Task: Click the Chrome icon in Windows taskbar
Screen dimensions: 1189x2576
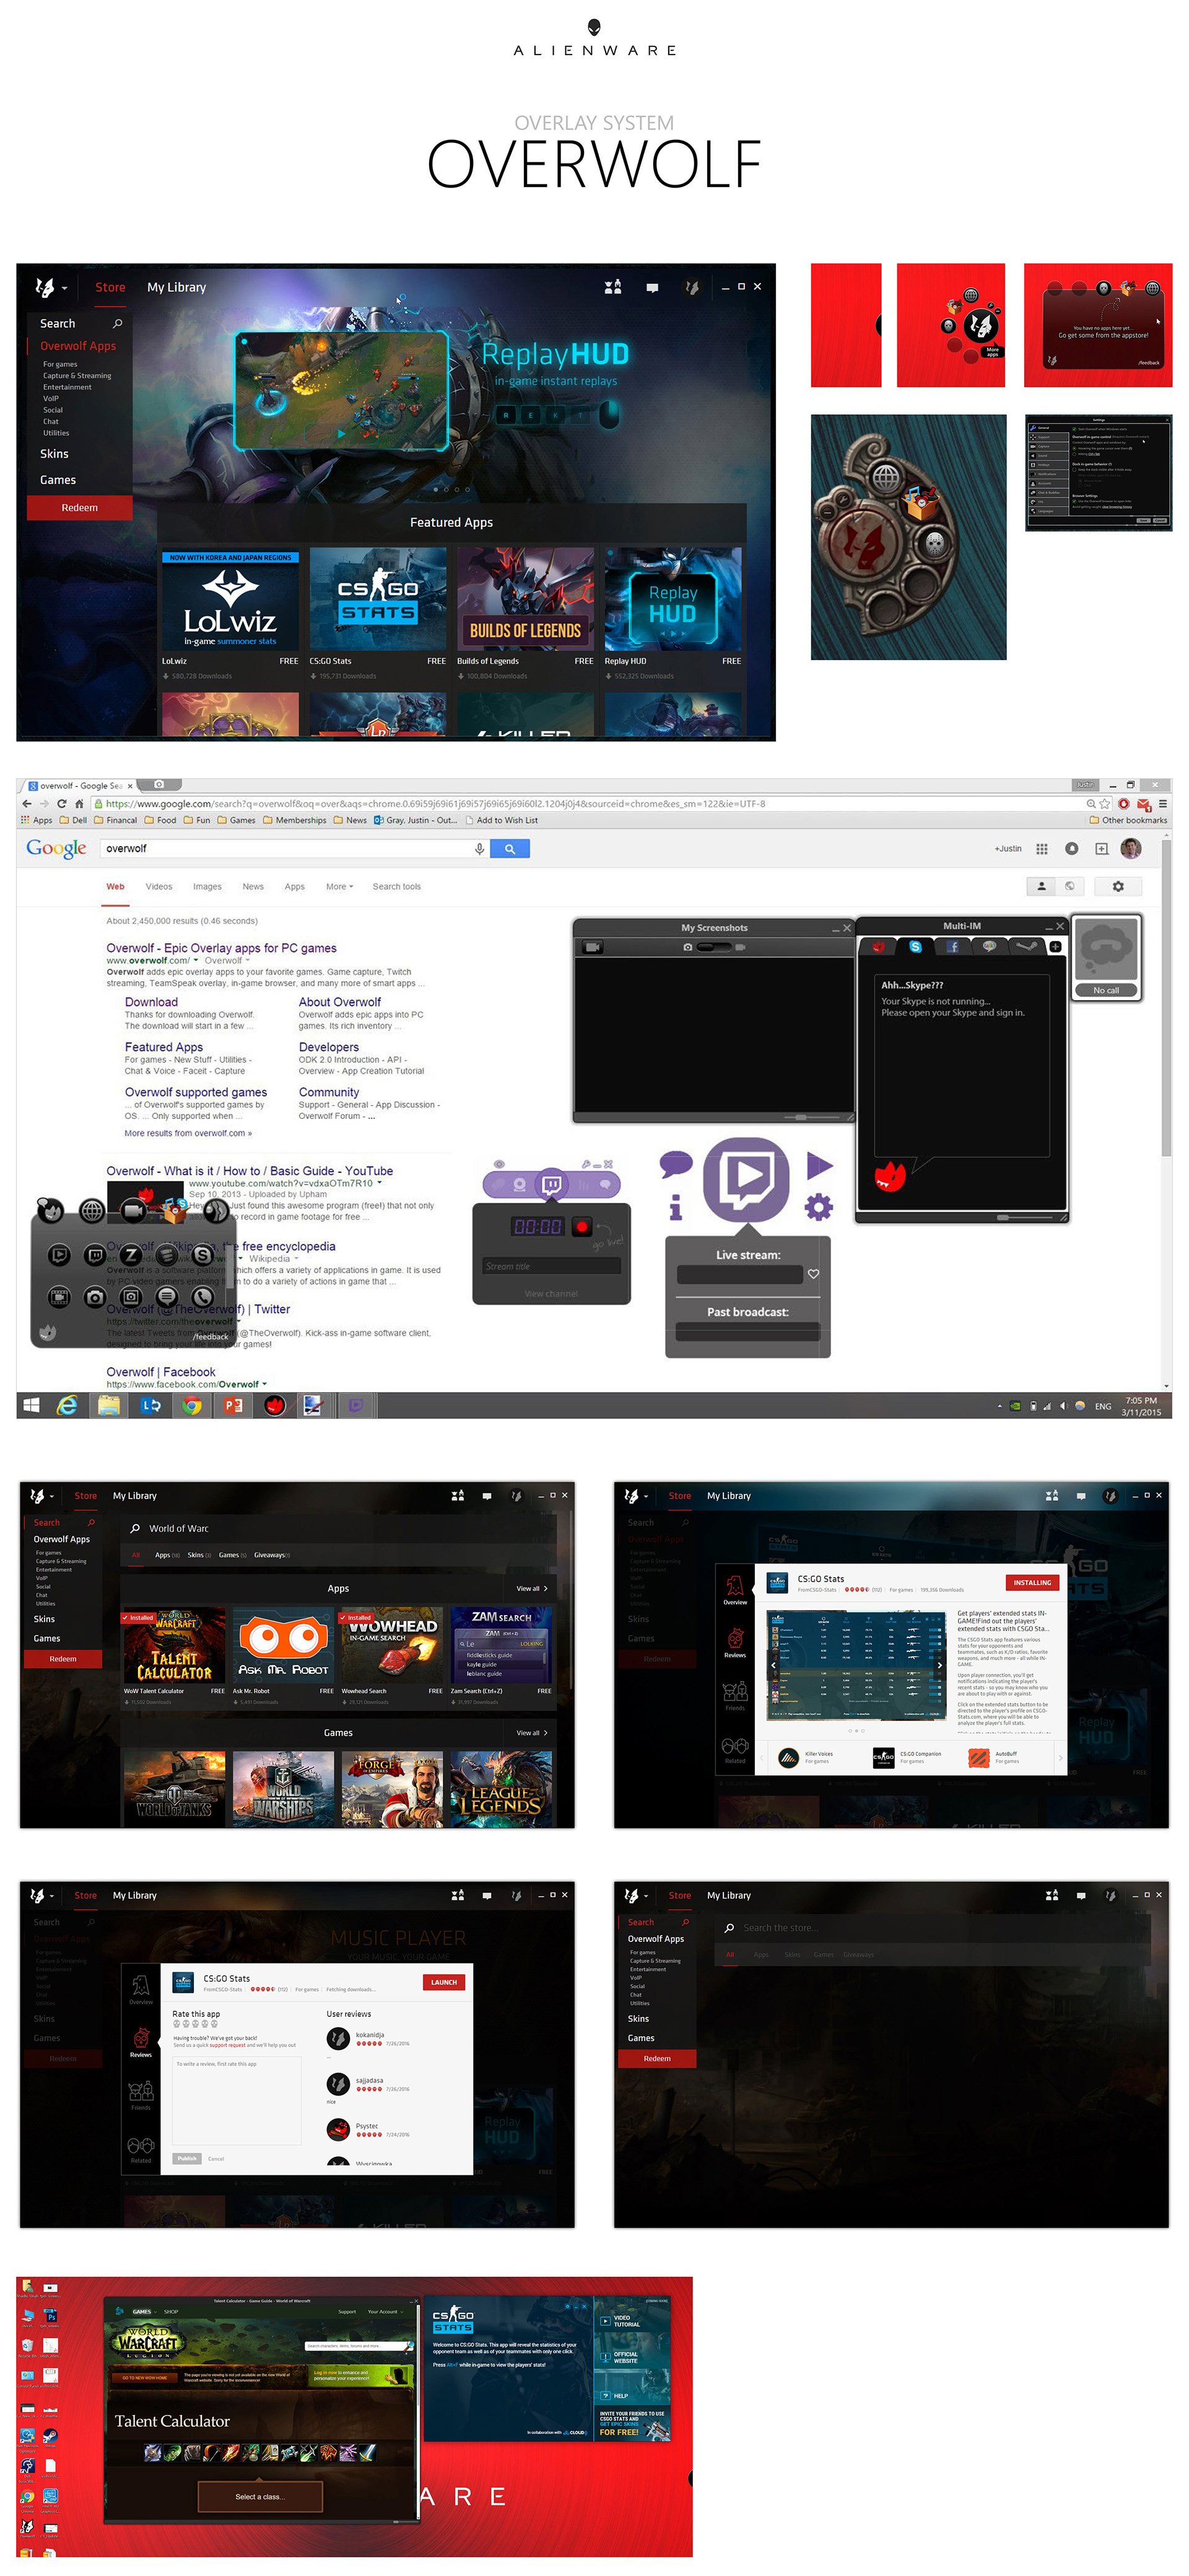Action: pos(191,1405)
